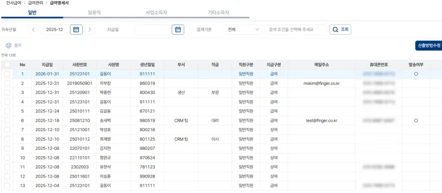The height and width of the screenshot is (193, 442).
Task: Check the checkbox for row 7 박성호
Action: pos(7,130)
